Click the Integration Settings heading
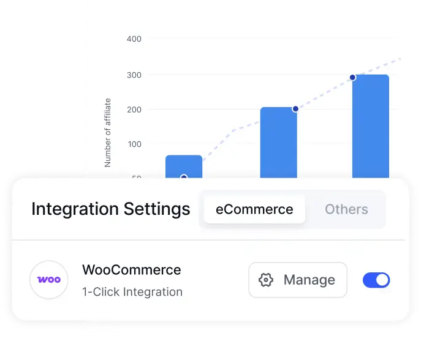421x344 pixels. 111,209
